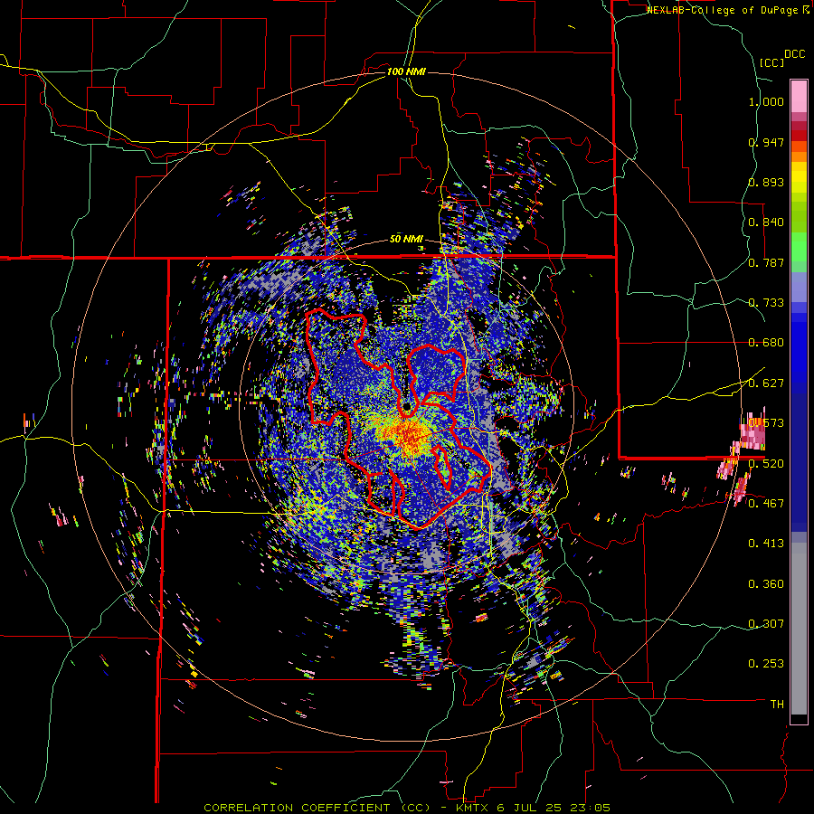This screenshot has height=814, width=814.
Task: Select the 0.840 scale value
Action: pos(766,222)
